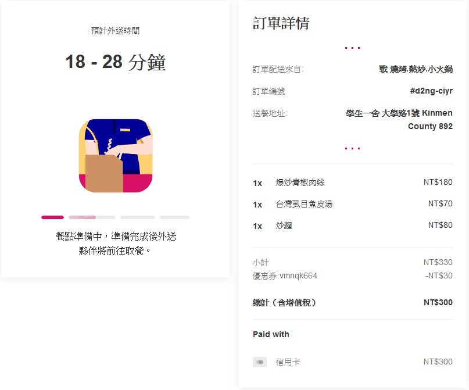Select the 炒麵 order item
Screen dimensions: 469x390
353,226
